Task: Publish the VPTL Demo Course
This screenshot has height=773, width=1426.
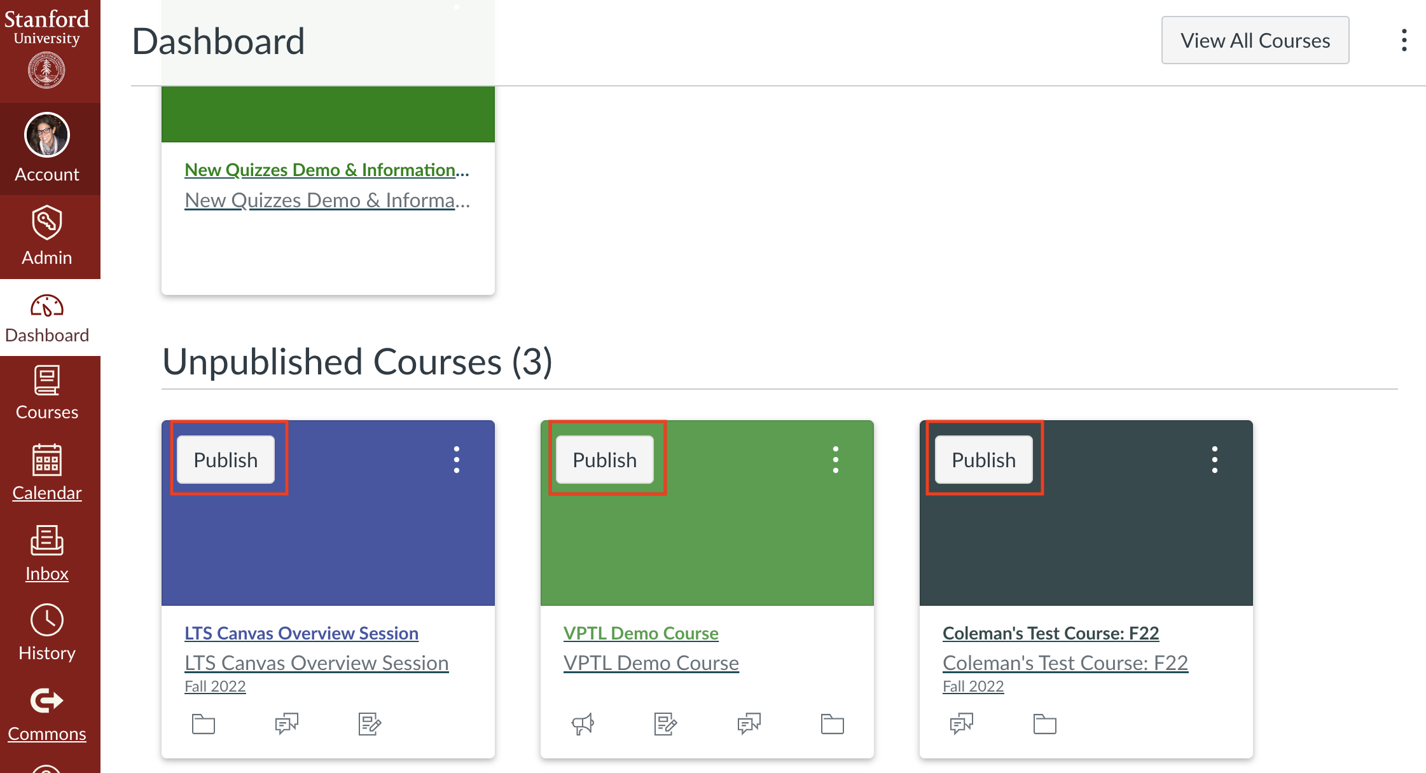Action: [604, 460]
